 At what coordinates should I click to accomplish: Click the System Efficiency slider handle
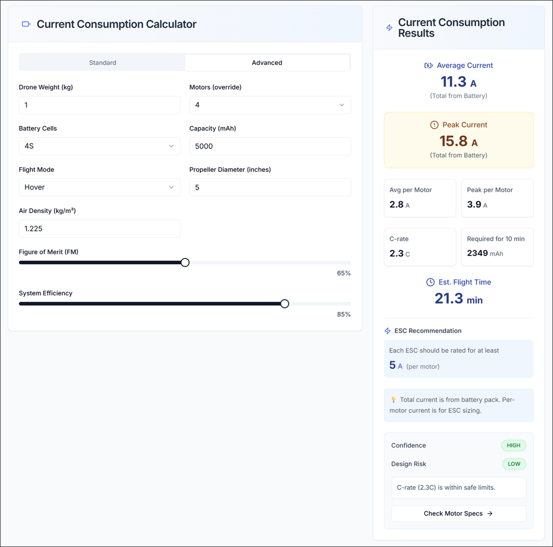point(285,303)
